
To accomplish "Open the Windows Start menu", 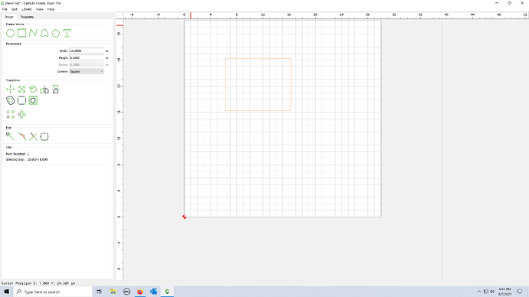I will tap(6, 292).
